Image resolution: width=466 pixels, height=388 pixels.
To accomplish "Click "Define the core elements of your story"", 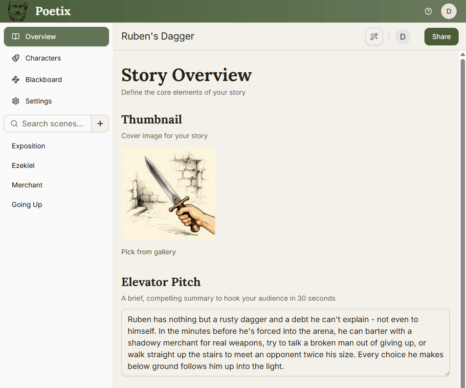I will [x=183, y=92].
